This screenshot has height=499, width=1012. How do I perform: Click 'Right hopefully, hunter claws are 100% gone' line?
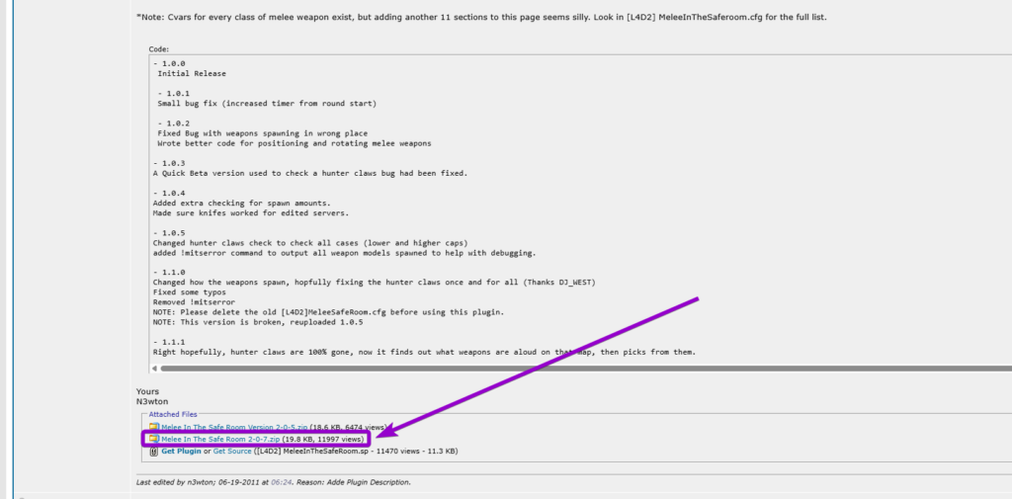424,352
